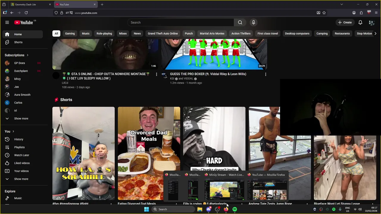The height and width of the screenshot is (214, 381).
Task: Select the Grand Theft Auto Online chip
Action: (163, 33)
